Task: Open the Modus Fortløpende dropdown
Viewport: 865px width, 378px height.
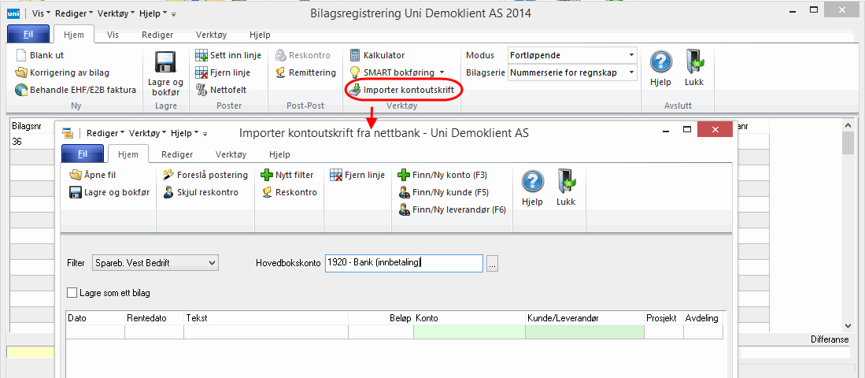Action: 631,55
